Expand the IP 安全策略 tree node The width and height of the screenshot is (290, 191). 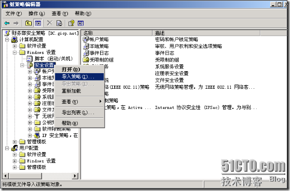point(30,135)
